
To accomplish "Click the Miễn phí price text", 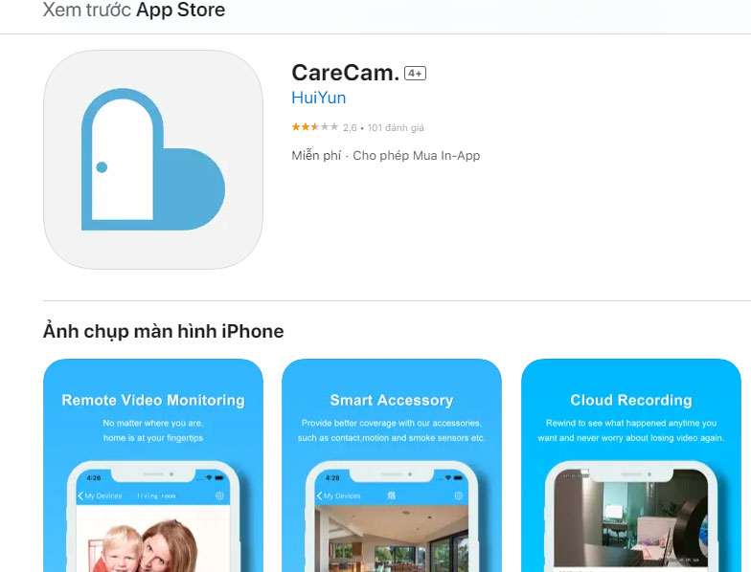I will click(316, 155).
